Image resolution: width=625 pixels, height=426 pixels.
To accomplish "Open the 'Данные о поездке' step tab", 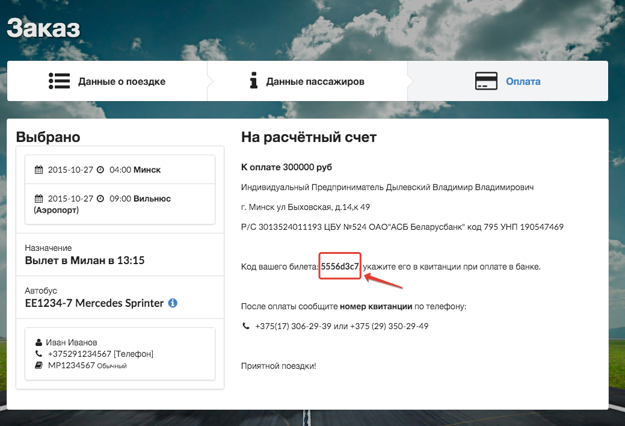I will tap(107, 81).
